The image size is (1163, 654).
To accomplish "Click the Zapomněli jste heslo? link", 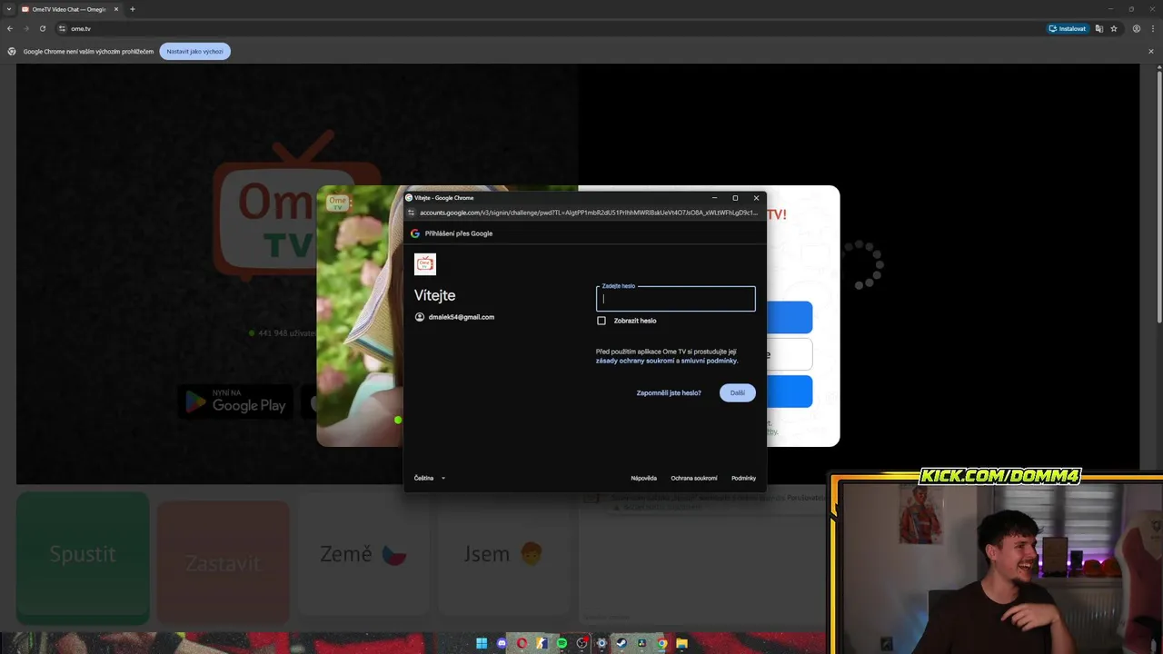I will (669, 393).
